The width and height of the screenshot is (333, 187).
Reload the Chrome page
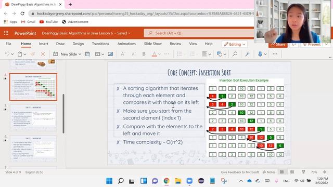(22, 14)
